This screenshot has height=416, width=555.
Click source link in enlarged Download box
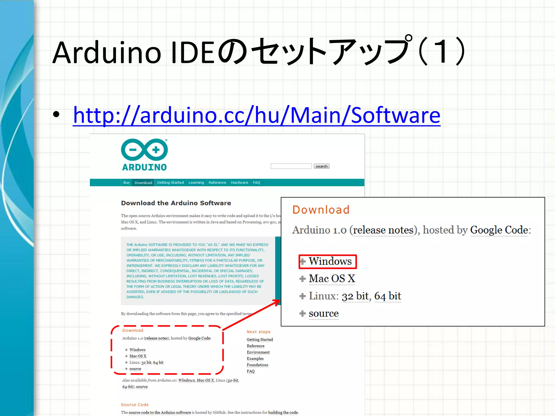(x=324, y=314)
